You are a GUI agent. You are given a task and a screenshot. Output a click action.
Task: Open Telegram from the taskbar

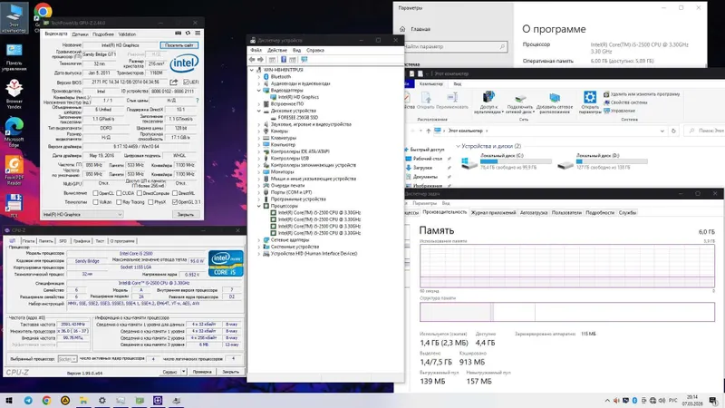(x=28, y=401)
